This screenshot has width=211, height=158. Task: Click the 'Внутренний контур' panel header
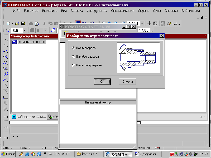click(x=98, y=102)
